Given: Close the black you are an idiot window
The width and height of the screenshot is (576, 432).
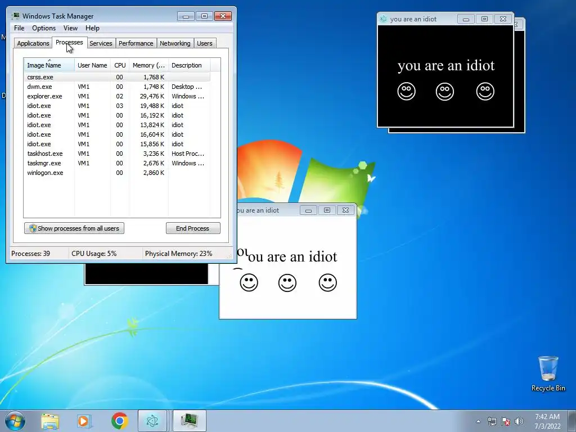Looking at the screenshot, I should tap(503, 19).
